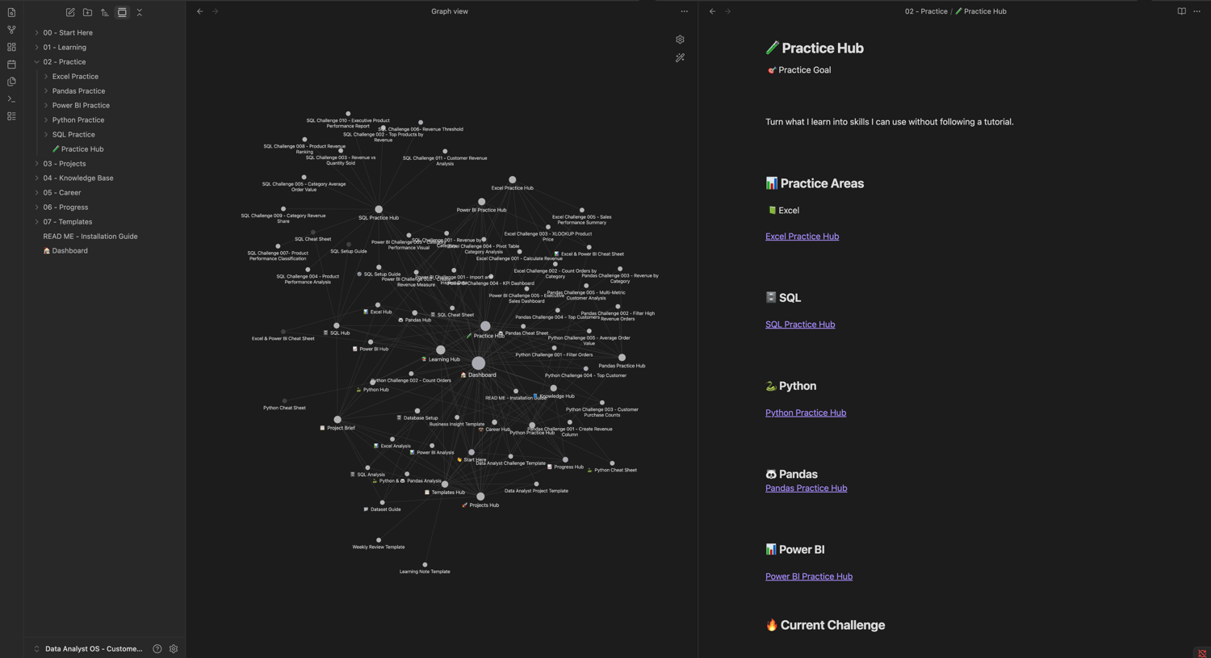Expand the 03 - Projects folder

[x=65, y=164]
